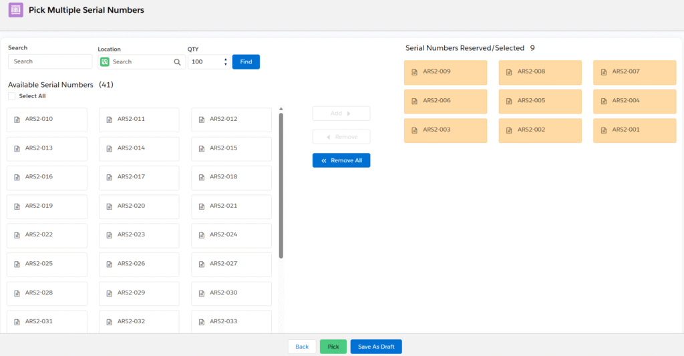The image size is (684, 356).
Task: Click the green Pick button
Action: point(333,347)
